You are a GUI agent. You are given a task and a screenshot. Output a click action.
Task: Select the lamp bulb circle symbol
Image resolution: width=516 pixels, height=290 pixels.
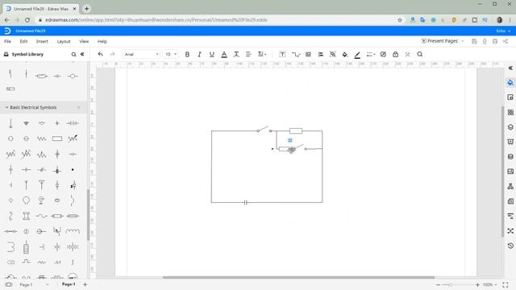click(27, 201)
